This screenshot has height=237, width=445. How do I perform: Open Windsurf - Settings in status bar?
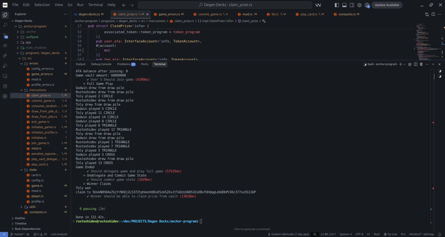pos(422,234)
